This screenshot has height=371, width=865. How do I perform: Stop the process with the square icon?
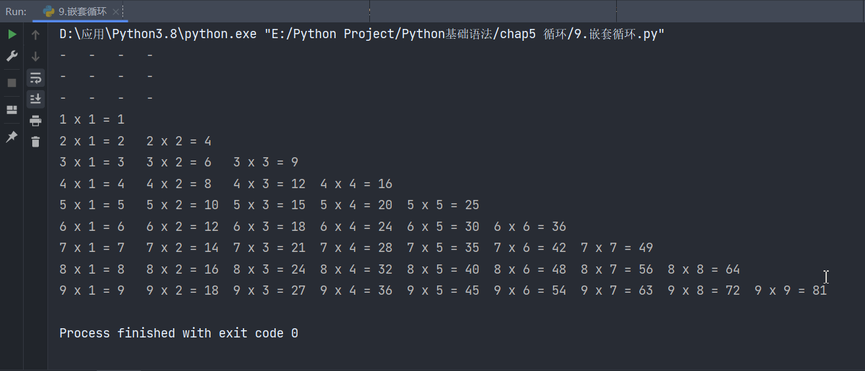12,83
